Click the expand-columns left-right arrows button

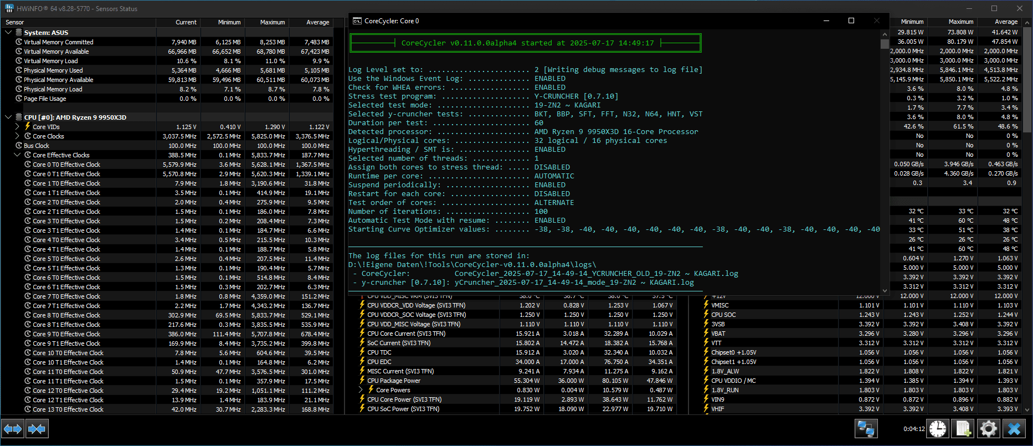(x=13, y=429)
